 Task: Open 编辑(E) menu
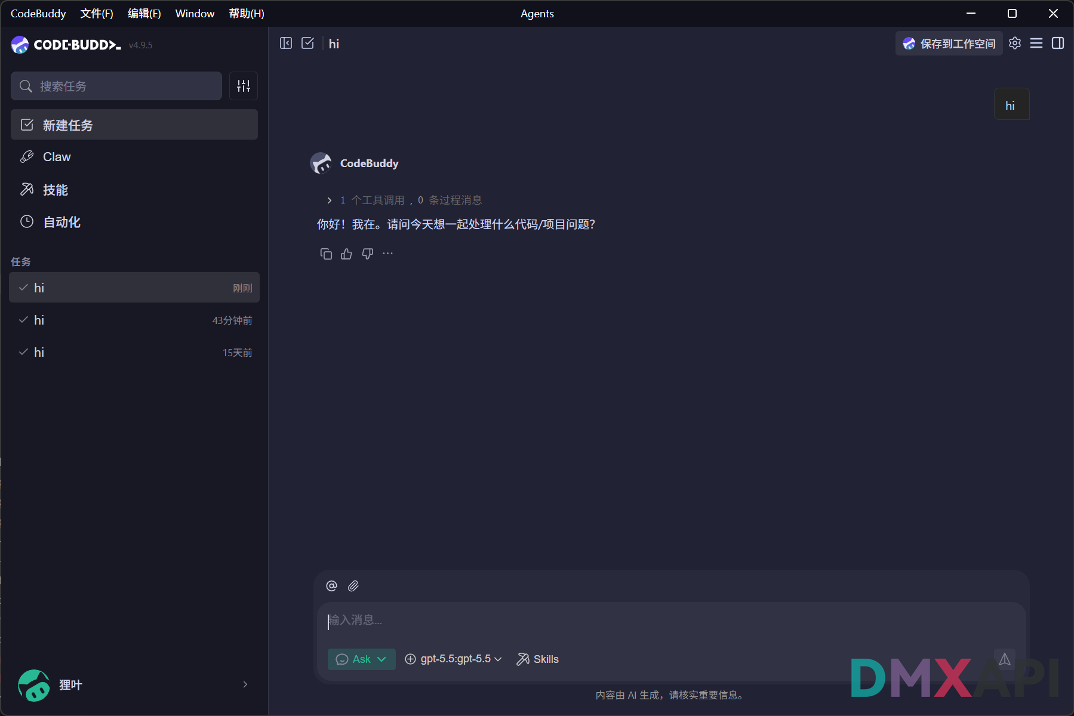[x=144, y=13]
